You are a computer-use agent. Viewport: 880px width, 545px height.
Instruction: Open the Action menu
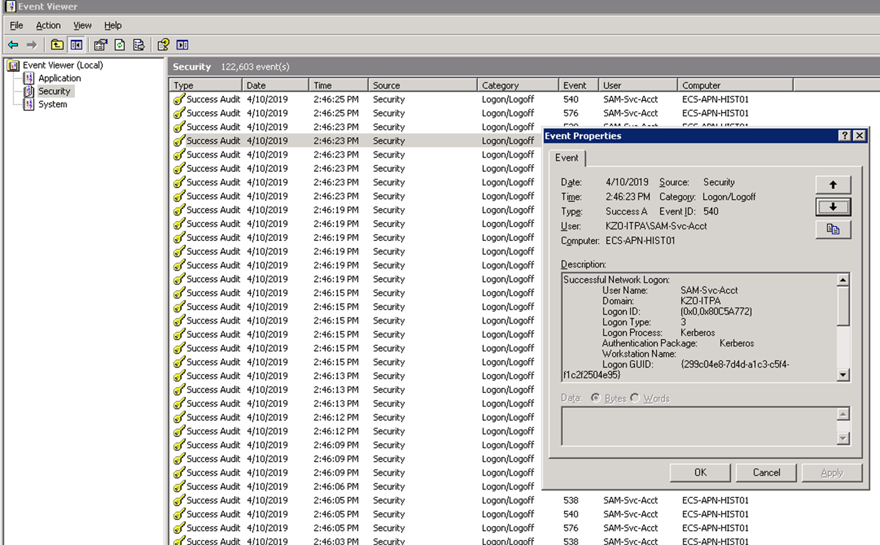[x=48, y=25]
